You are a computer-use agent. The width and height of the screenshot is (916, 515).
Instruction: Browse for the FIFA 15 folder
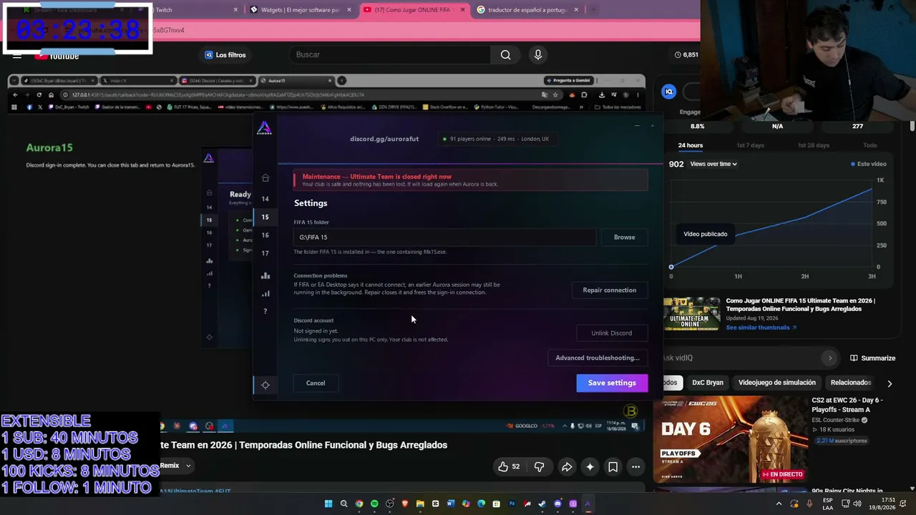click(624, 237)
